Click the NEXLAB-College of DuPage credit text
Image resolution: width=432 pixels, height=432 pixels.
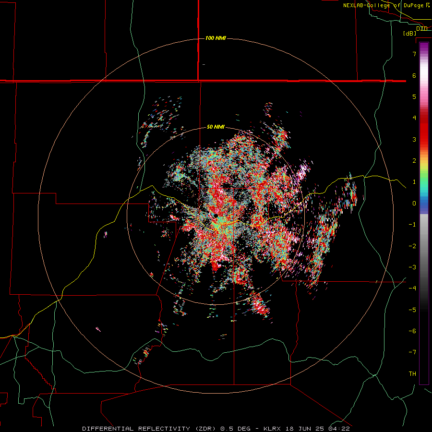387,5
